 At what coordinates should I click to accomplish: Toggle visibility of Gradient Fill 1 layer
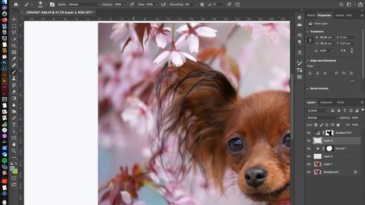click(309, 133)
